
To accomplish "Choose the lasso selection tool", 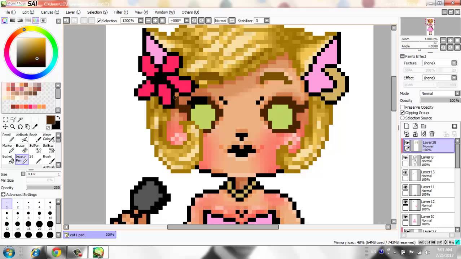I will [x=13, y=119].
